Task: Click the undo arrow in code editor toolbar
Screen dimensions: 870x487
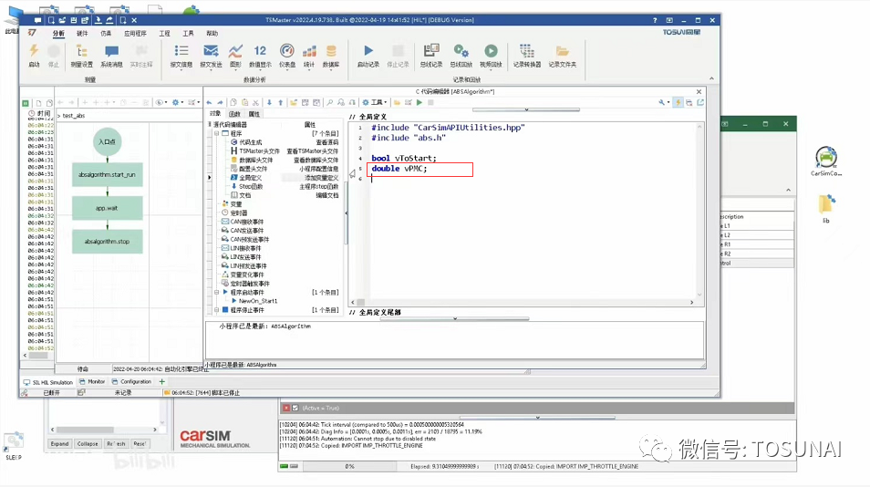Action: tap(209, 103)
